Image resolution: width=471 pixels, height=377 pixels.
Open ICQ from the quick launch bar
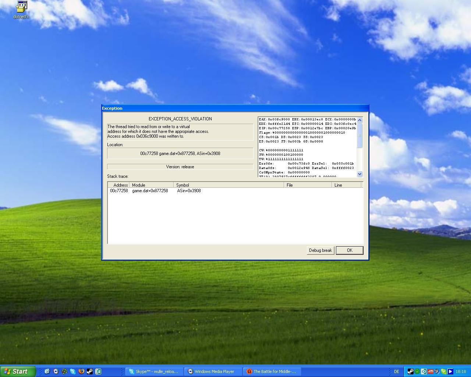(64, 371)
